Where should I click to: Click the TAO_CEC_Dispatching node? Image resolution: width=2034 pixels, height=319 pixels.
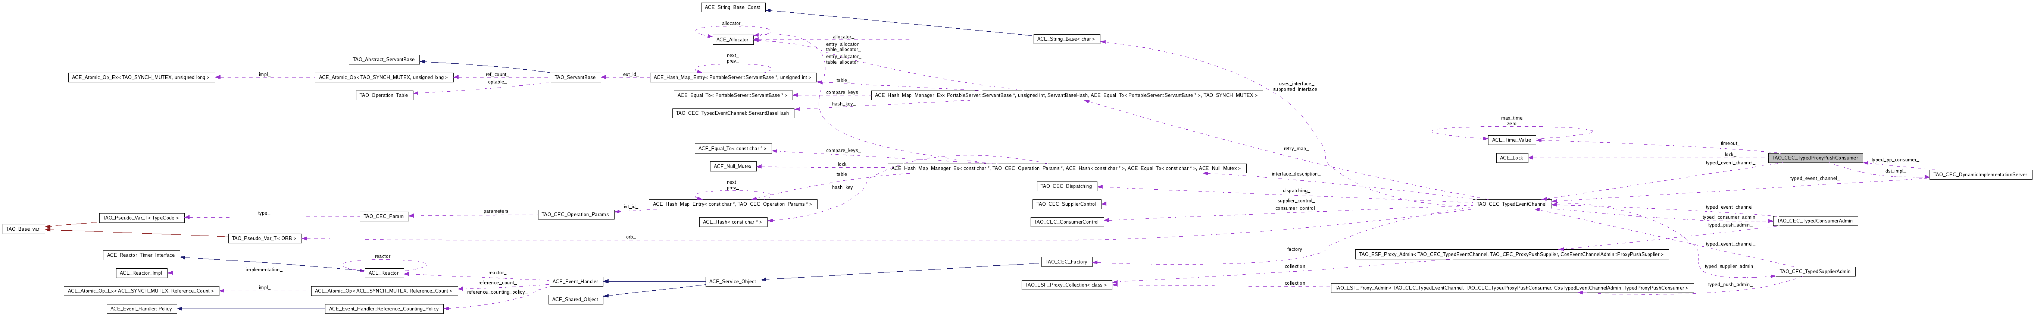point(1066,187)
